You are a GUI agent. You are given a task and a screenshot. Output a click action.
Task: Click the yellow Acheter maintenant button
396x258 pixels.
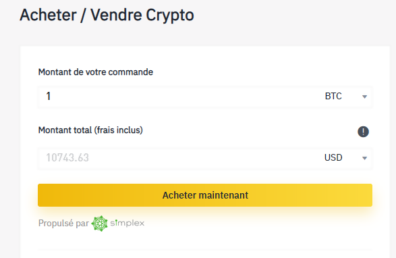[x=205, y=195]
